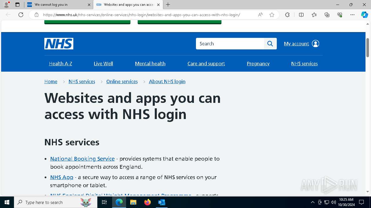Screen dimensions: 371x208
Task: Click the Edge taskbar icon
Action: pos(119,202)
